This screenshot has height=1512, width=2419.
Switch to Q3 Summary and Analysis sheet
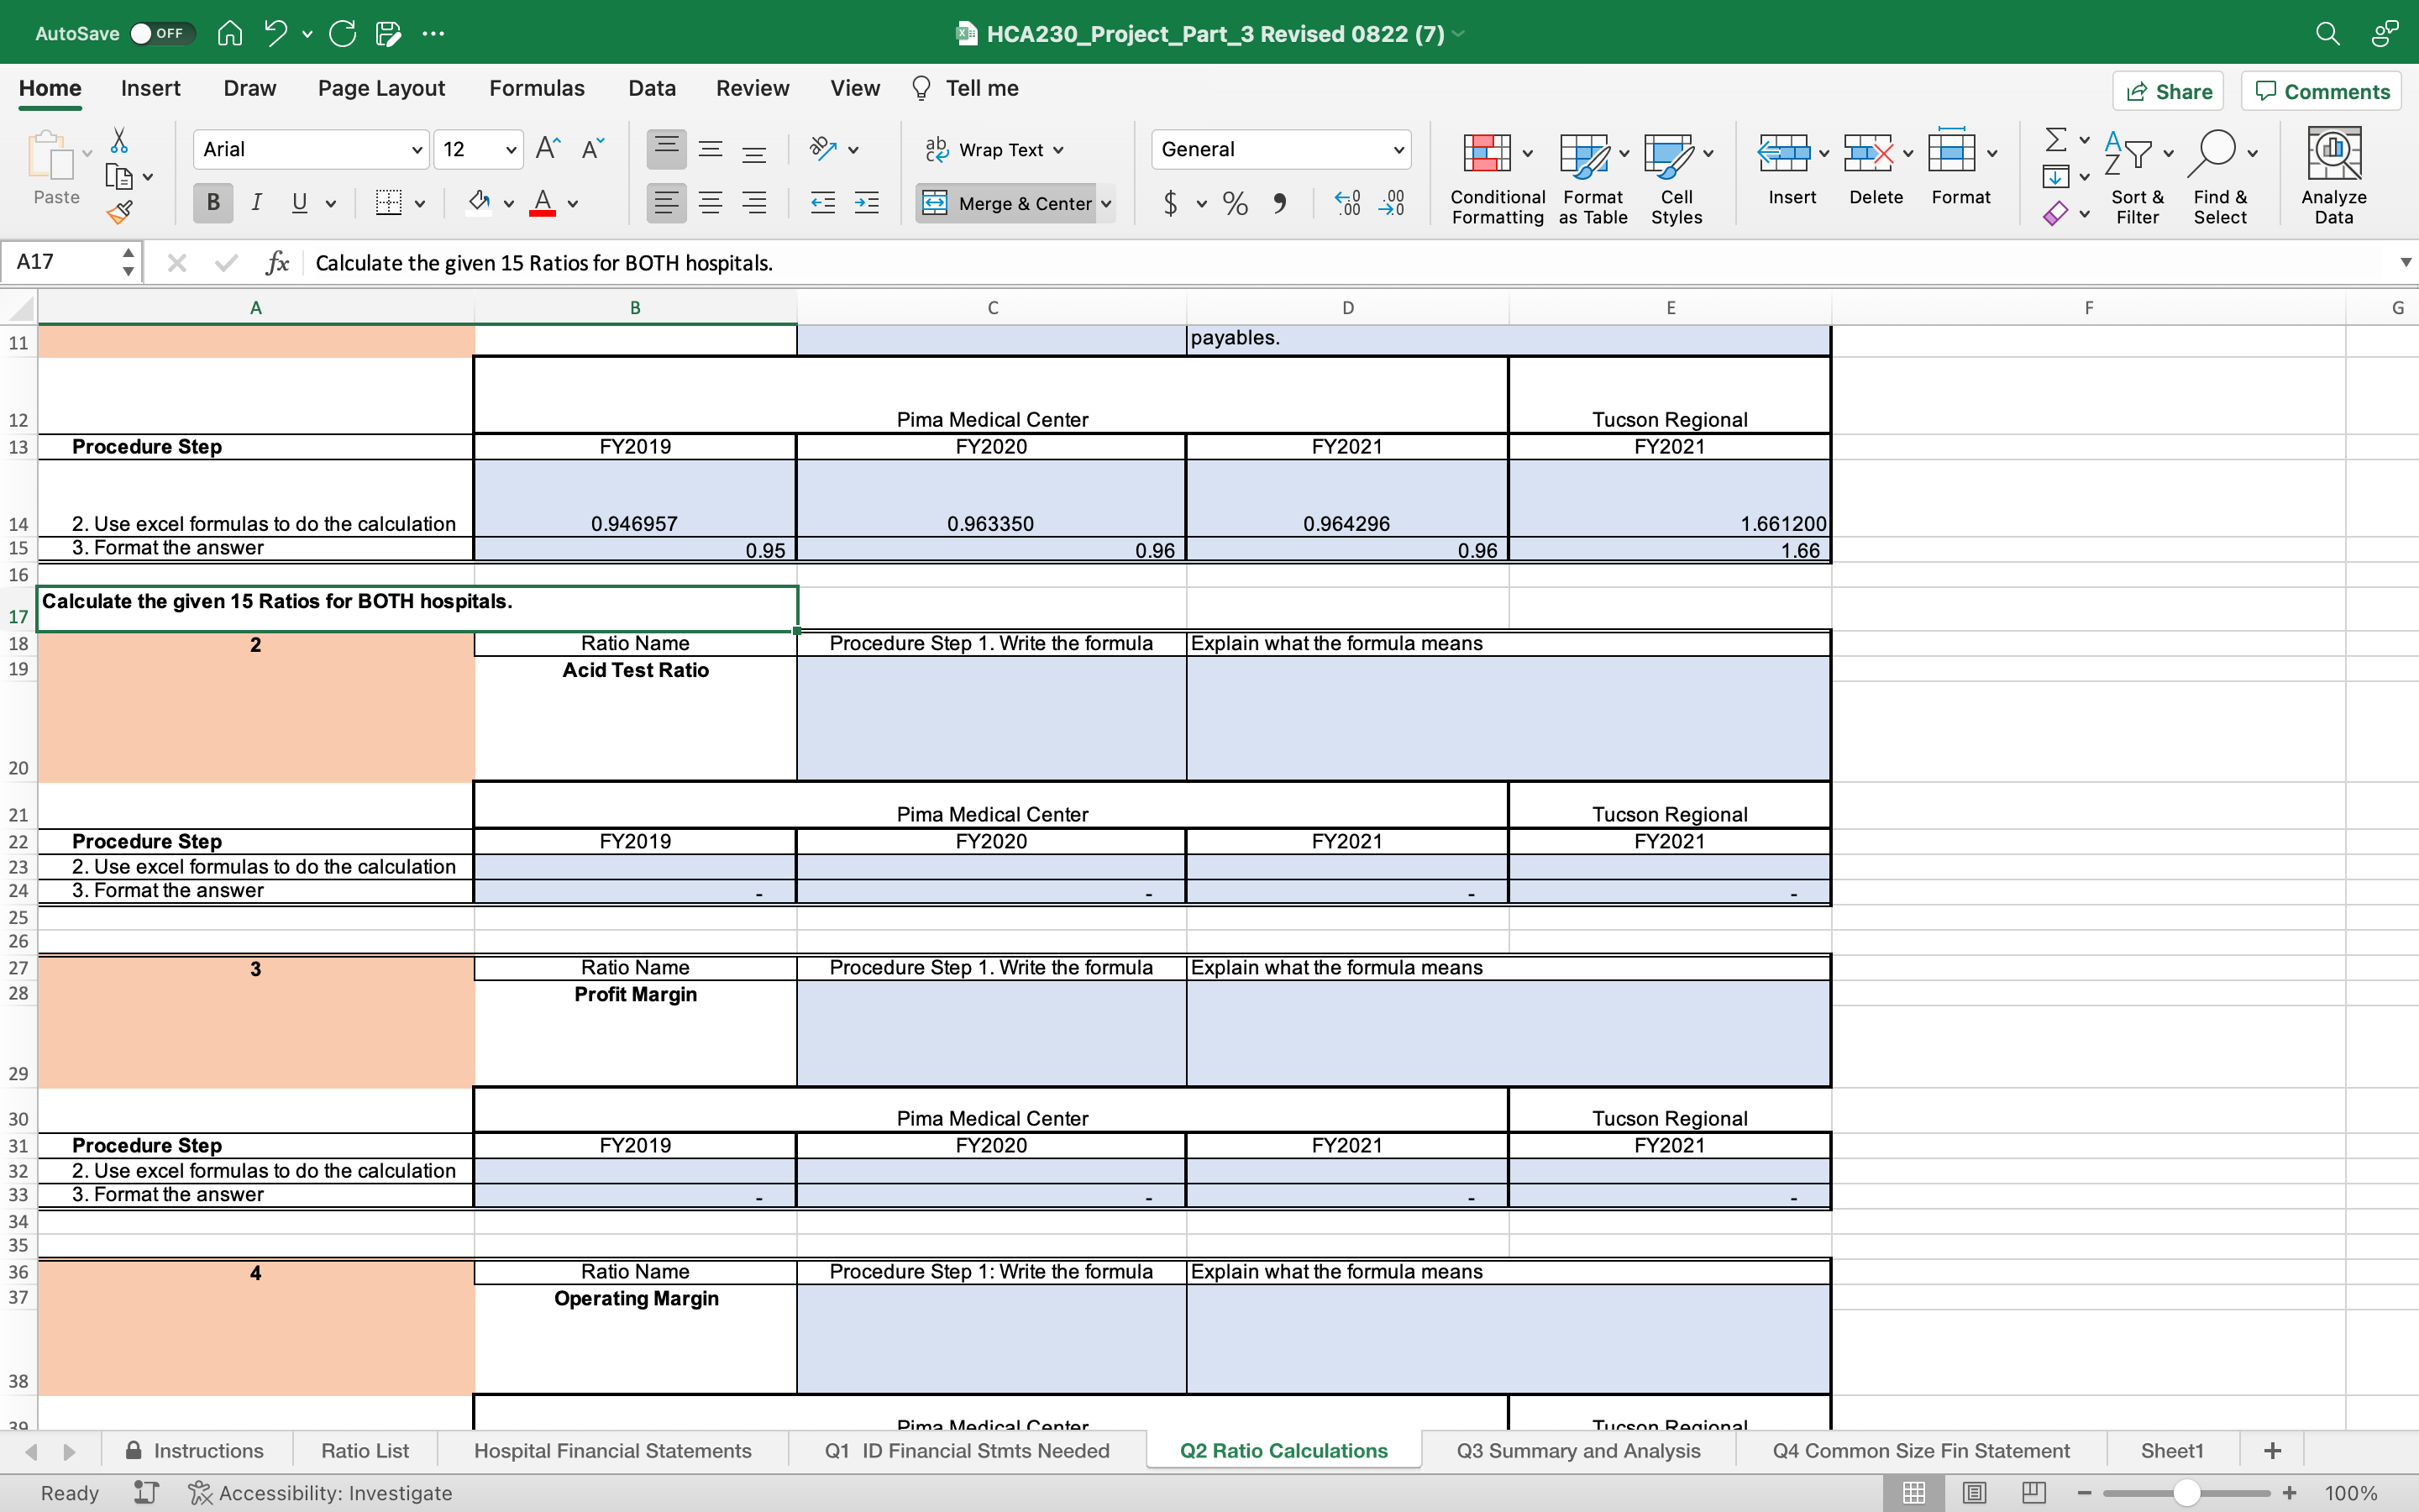(x=1578, y=1450)
